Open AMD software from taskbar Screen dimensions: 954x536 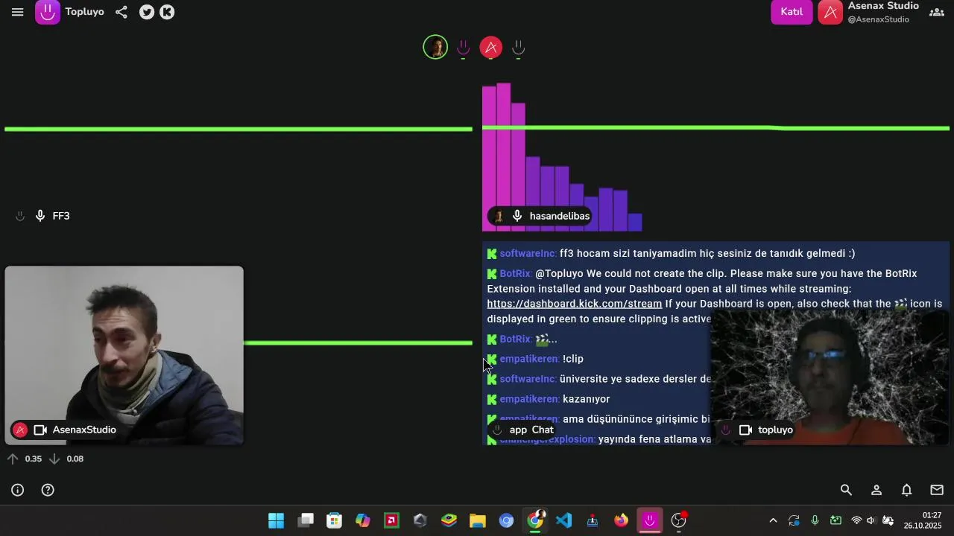[391, 520]
